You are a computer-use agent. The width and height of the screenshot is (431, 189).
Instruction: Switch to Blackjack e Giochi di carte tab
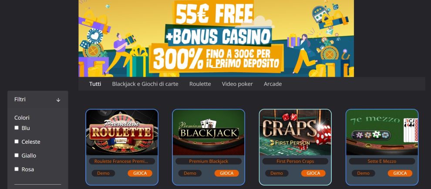point(145,84)
